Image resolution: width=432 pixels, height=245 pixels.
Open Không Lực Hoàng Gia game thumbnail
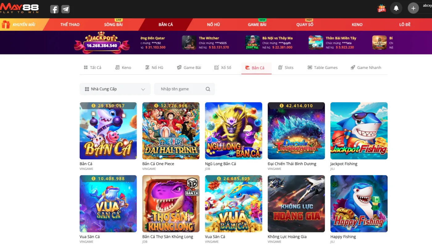[x=296, y=204]
